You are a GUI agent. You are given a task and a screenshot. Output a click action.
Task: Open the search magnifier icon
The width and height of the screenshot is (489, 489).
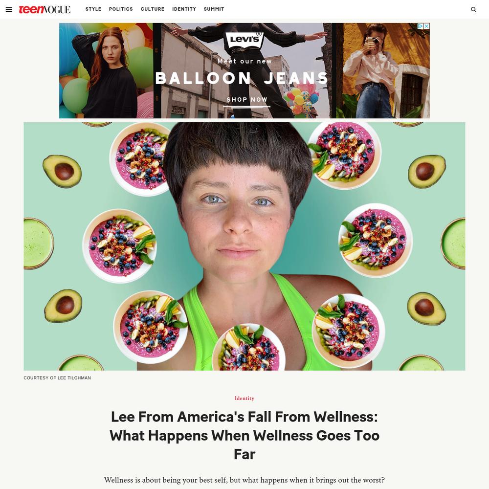pos(473,9)
